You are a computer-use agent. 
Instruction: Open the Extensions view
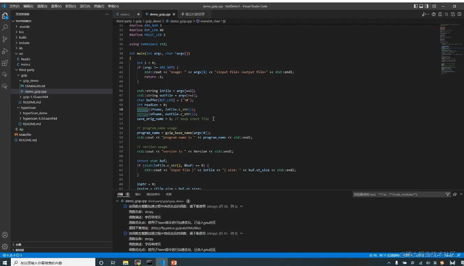tap(5, 63)
